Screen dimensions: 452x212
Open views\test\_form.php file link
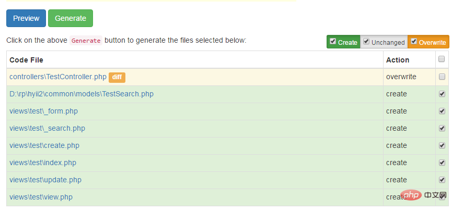[43, 111]
